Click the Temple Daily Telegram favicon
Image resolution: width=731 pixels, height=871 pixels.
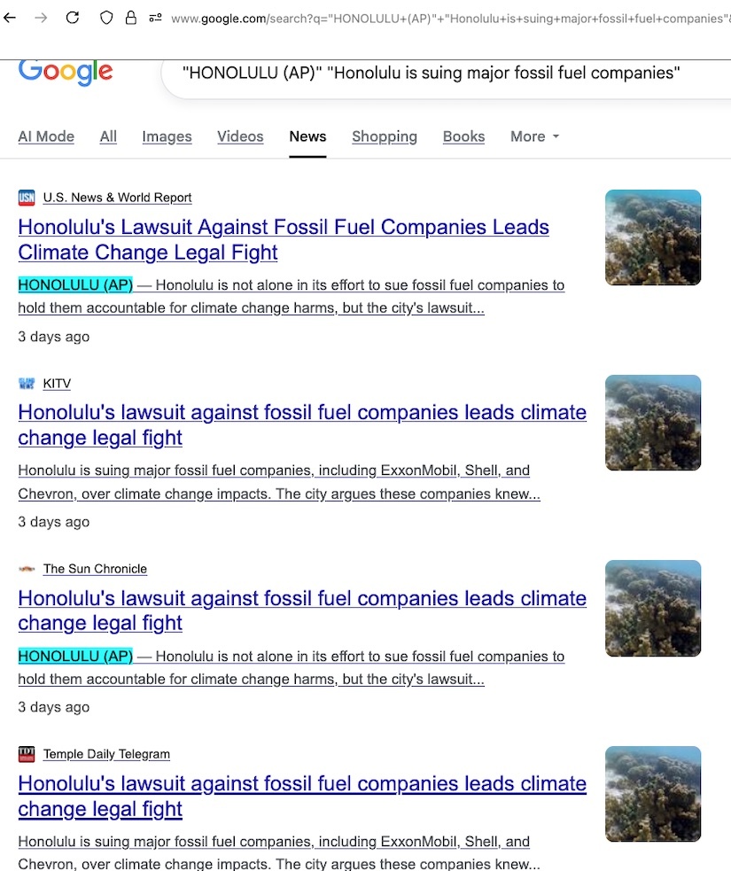tap(27, 754)
